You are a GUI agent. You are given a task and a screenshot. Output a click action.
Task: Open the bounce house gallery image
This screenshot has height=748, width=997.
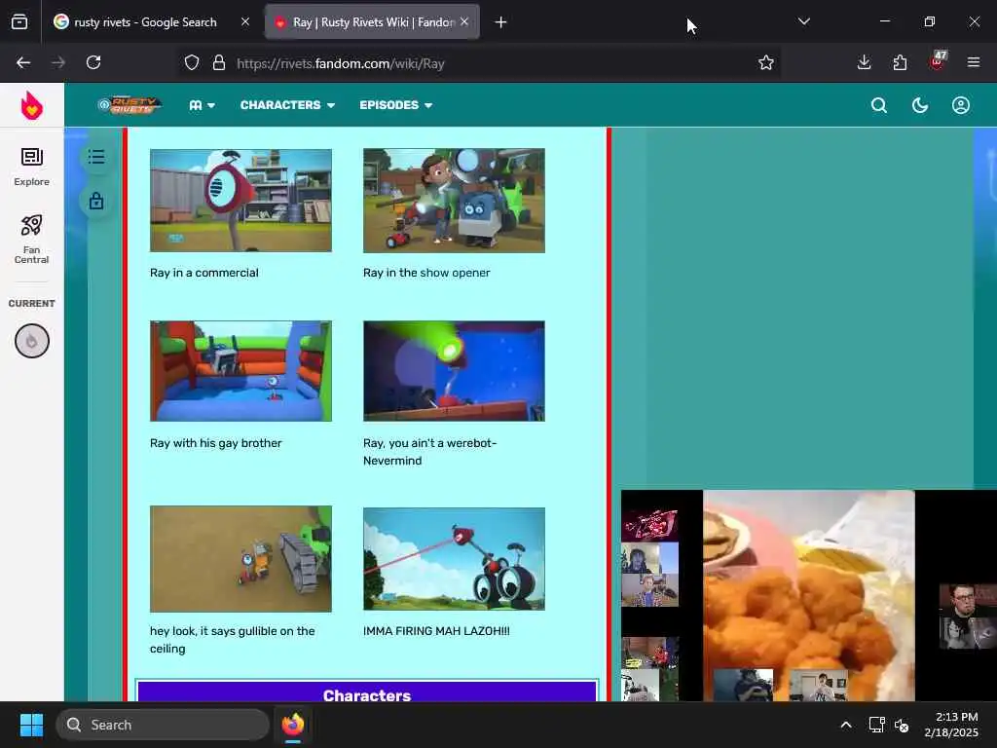coord(241,371)
